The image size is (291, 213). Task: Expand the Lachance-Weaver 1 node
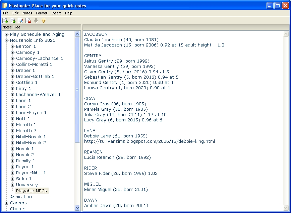pos(12,95)
